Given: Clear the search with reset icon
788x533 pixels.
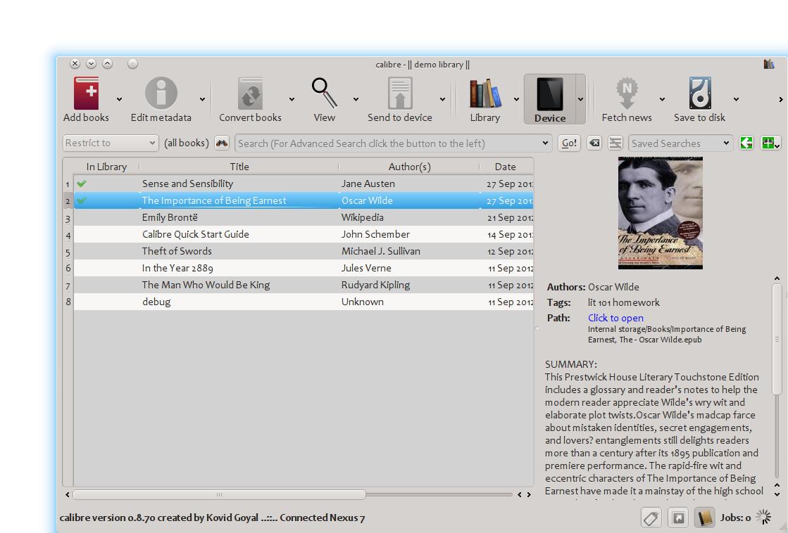Looking at the screenshot, I should (x=594, y=143).
